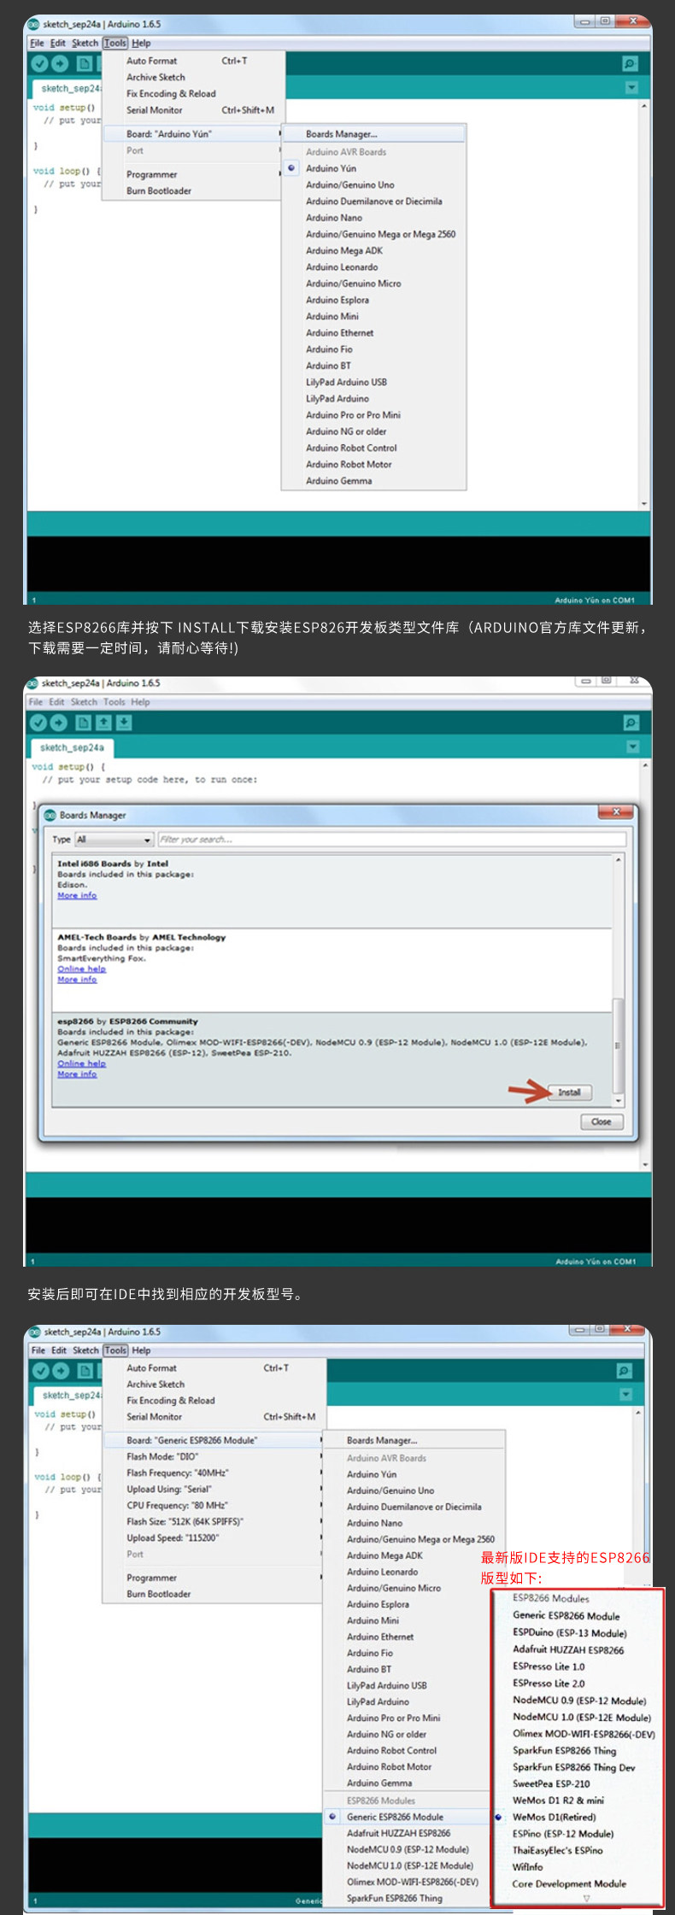Screen dimensions: 675x1915
Task: Click Open sketch up-arrow icon in Boards Manager window
Action: pos(103,723)
